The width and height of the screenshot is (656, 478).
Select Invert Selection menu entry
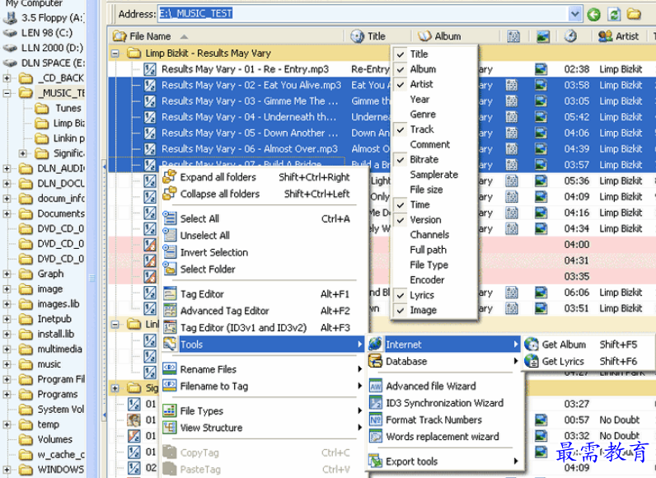[263, 252]
